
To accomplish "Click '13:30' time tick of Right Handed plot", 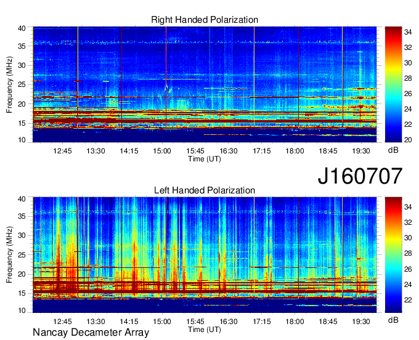I will [x=96, y=151].
